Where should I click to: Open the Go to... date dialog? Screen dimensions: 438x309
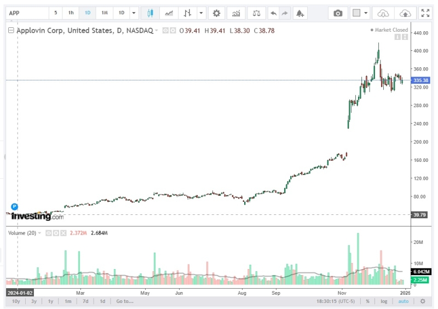tap(125, 301)
